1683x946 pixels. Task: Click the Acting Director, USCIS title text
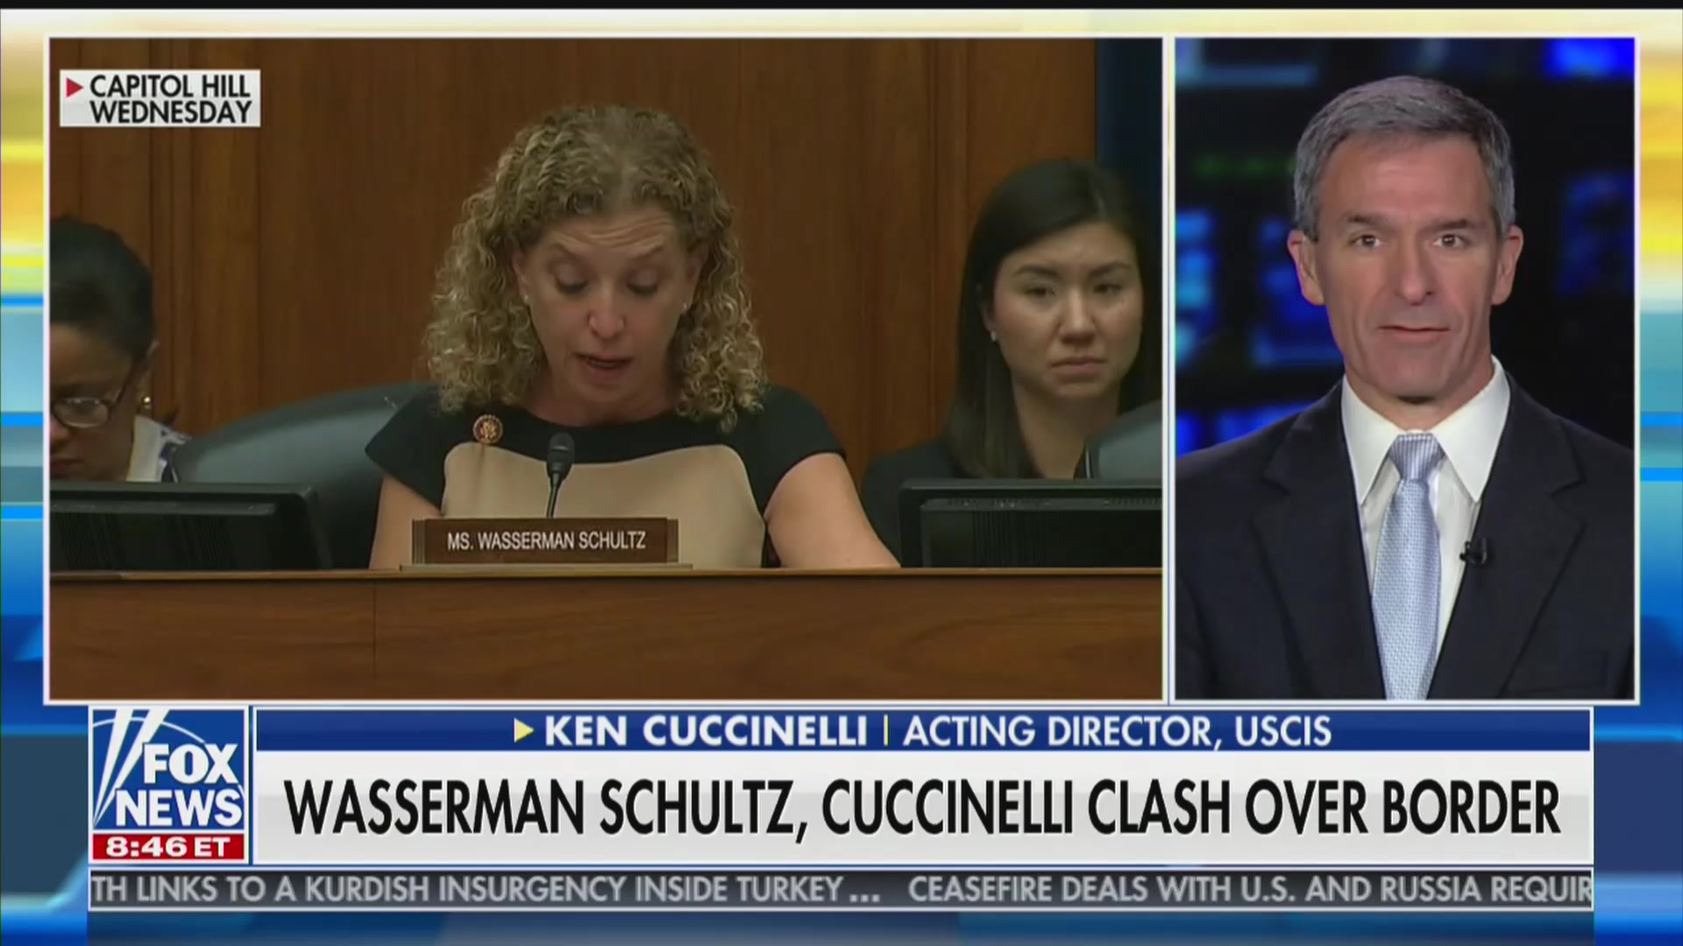1118,731
